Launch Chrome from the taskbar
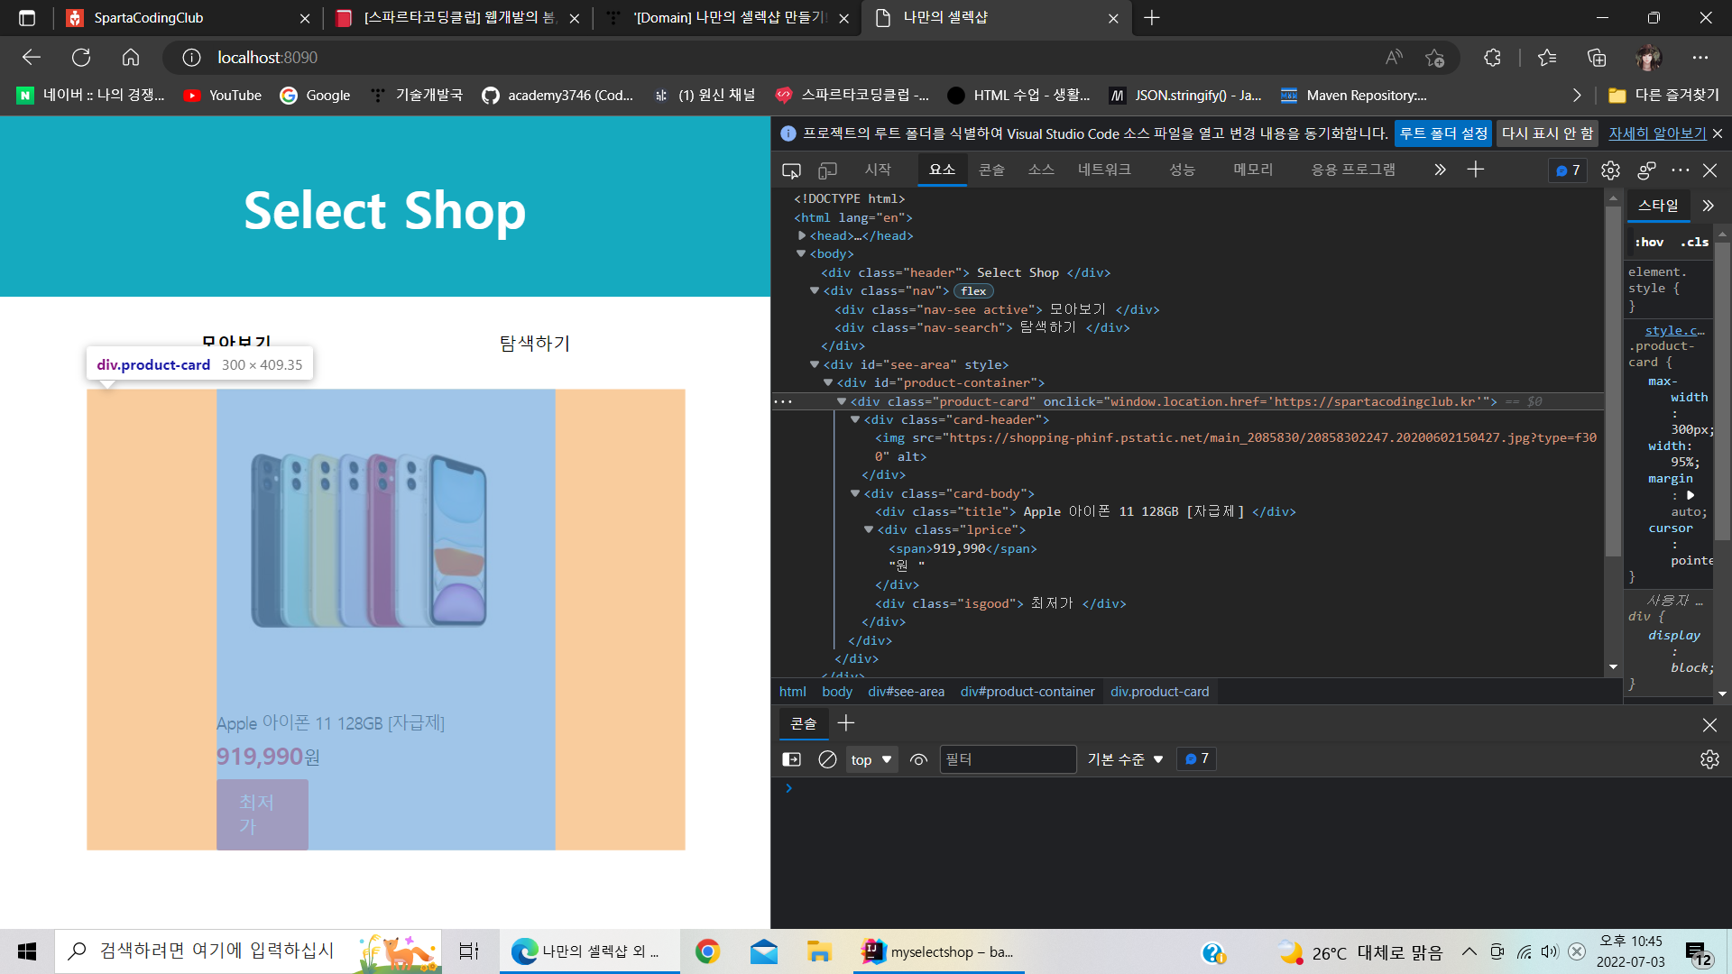Image resolution: width=1732 pixels, height=974 pixels. (707, 951)
